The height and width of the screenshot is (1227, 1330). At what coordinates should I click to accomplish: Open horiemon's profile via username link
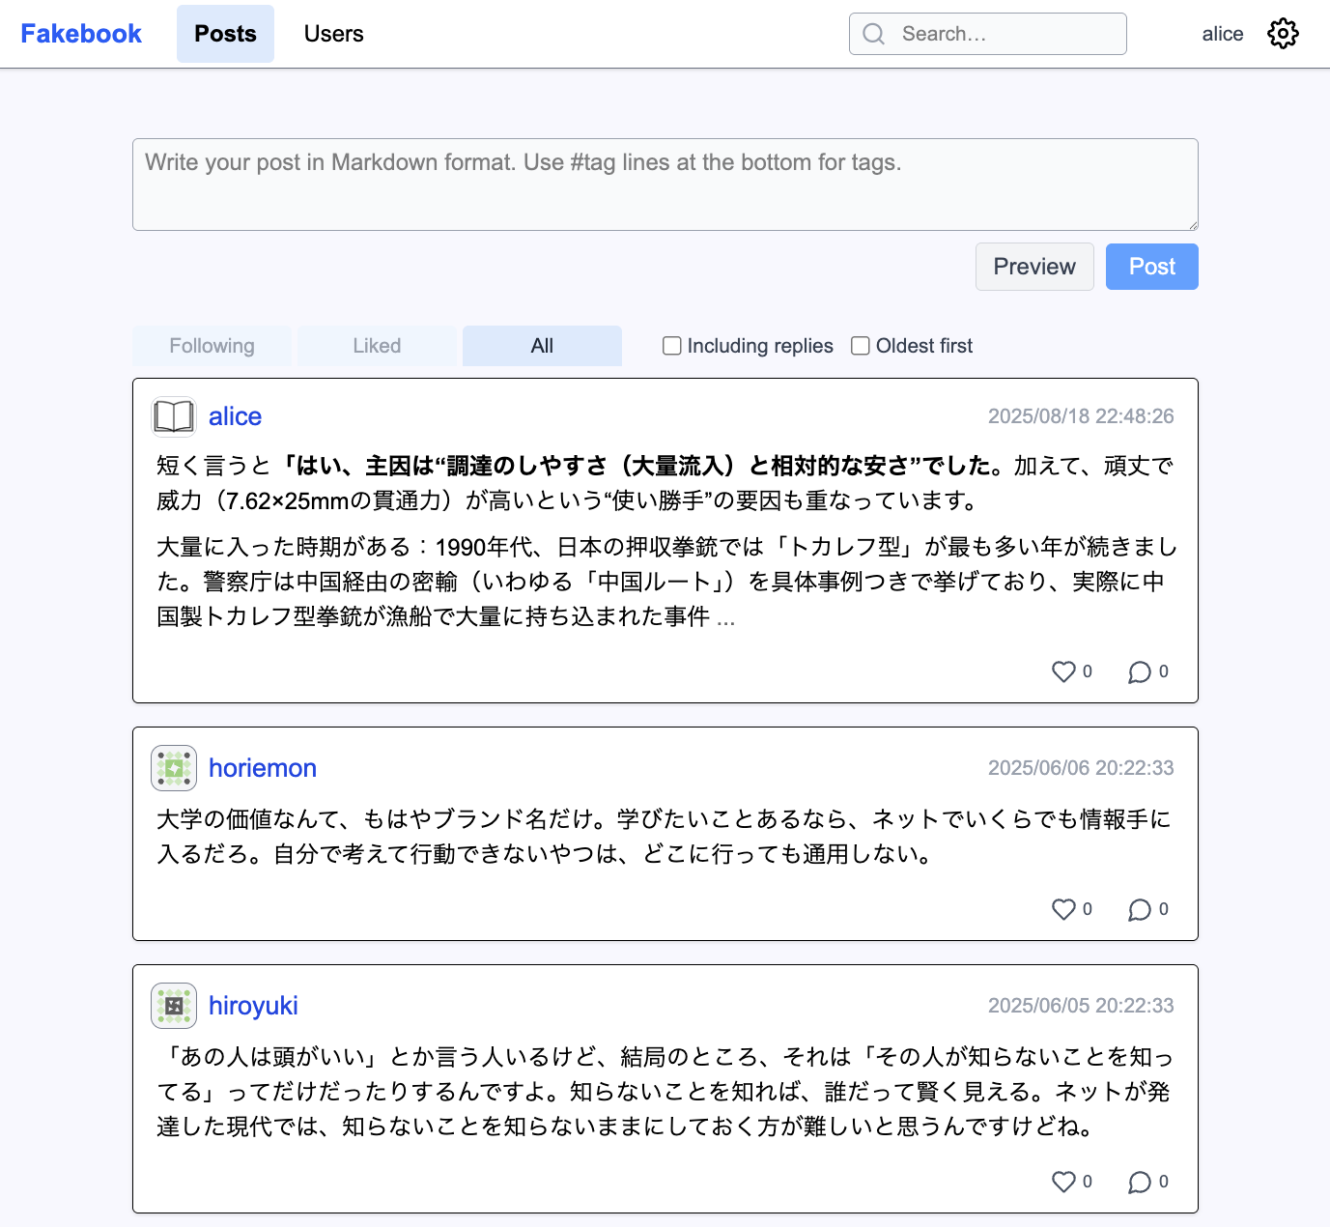[263, 768]
